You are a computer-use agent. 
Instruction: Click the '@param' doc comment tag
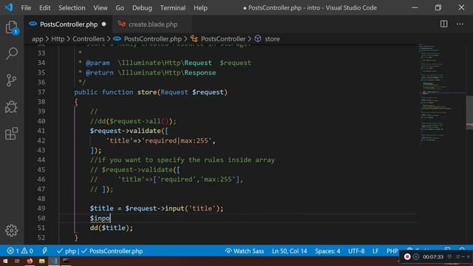(x=98, y=63)
